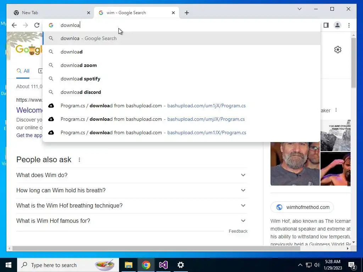
Task: Open the knowledge panel more options dots
Action: pos(336,110)
